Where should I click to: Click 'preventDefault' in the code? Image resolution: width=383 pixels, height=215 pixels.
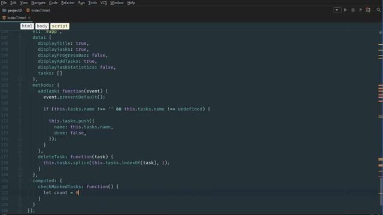78,97
